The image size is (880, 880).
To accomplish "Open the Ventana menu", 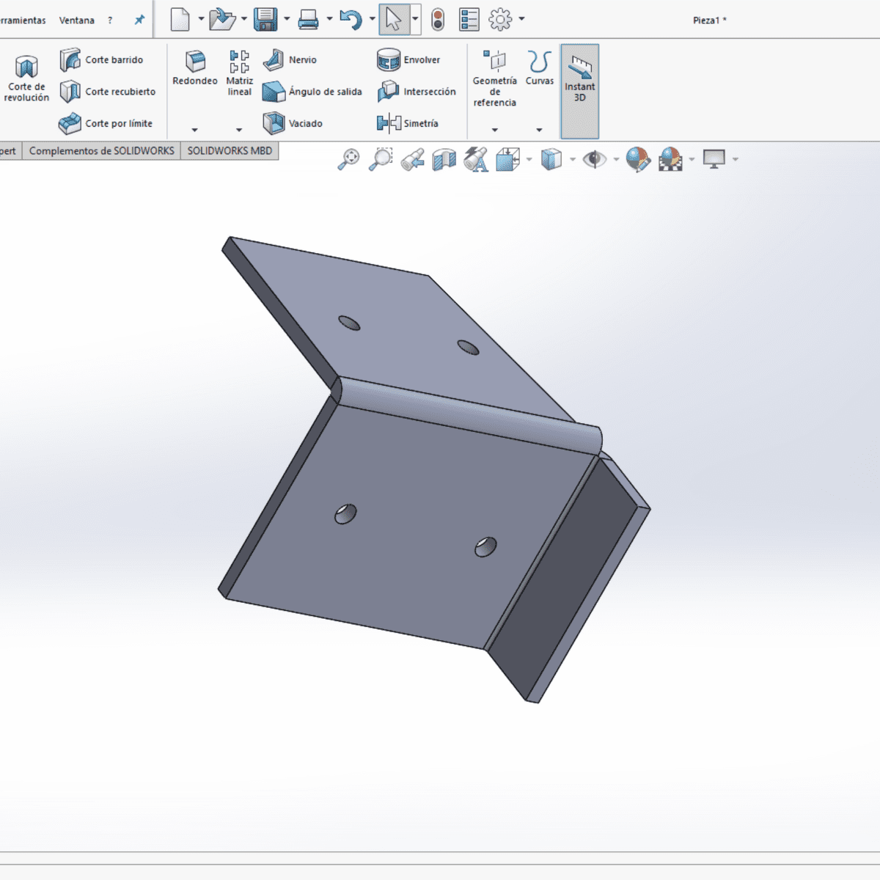I will click(x=76, y=21).
